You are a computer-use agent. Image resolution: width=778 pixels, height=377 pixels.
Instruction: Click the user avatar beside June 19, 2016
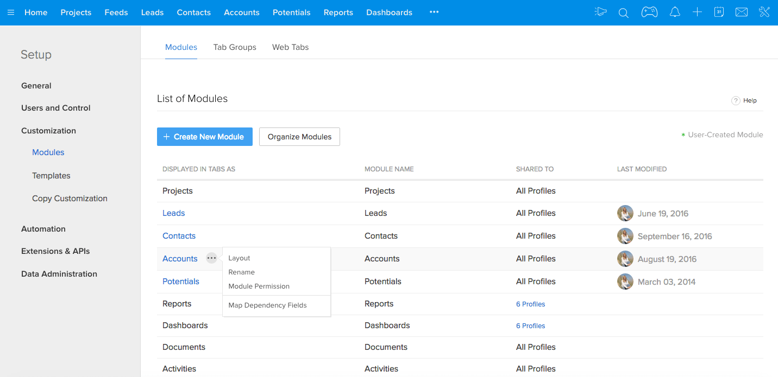625,213
